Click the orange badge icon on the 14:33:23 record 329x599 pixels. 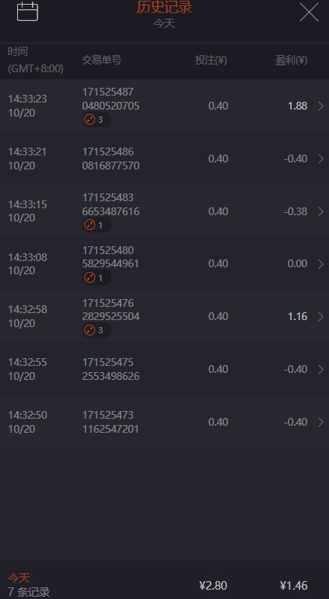[89, 120]
